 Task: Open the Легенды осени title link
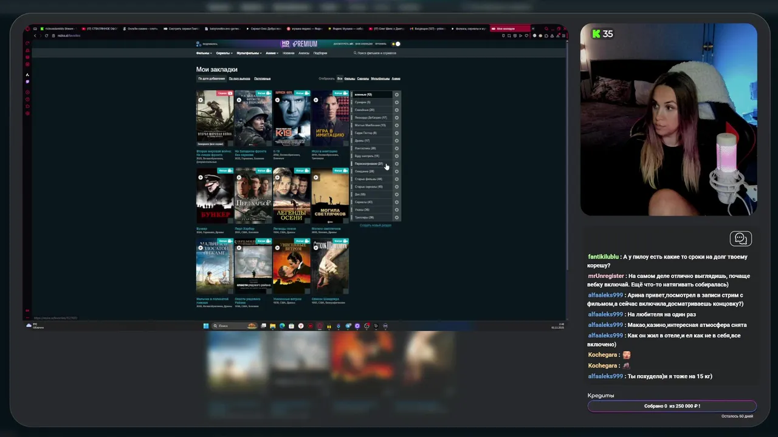point(284,229)
